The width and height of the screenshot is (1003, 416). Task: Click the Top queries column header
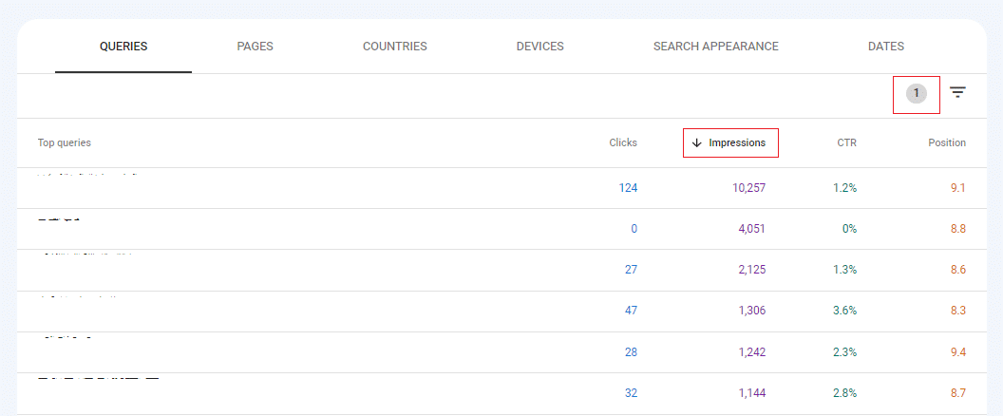click(x=65, y=142)
